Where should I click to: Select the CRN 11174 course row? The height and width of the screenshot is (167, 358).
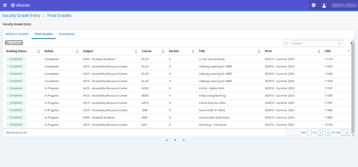177,59
